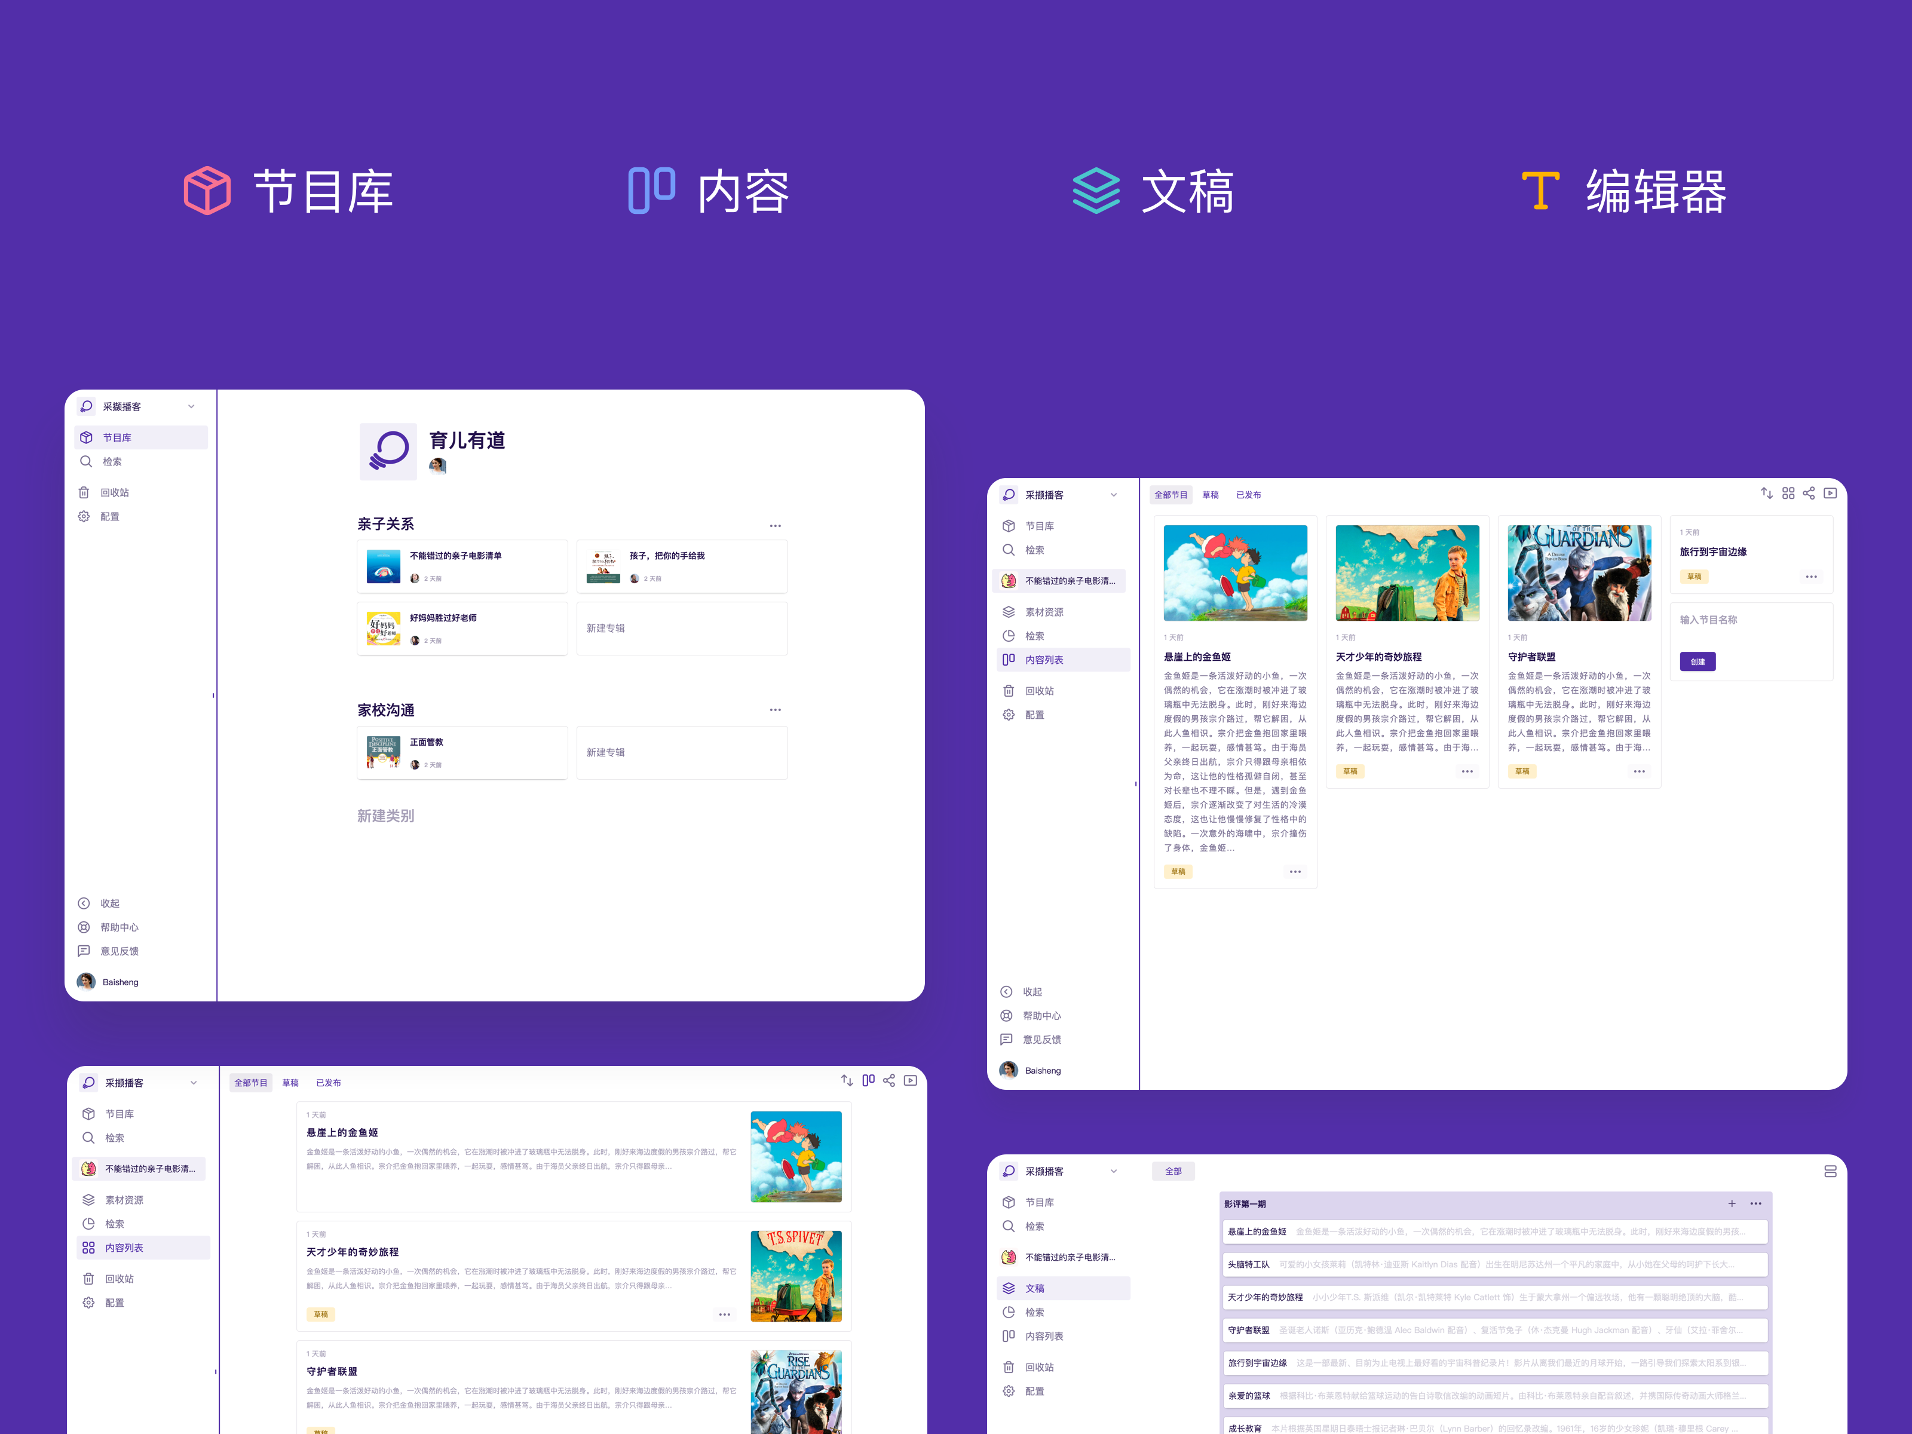Expand the 采撷播客 chevron in the 育儿有道 panel
1912x1434 pixels.
(191, 406)
